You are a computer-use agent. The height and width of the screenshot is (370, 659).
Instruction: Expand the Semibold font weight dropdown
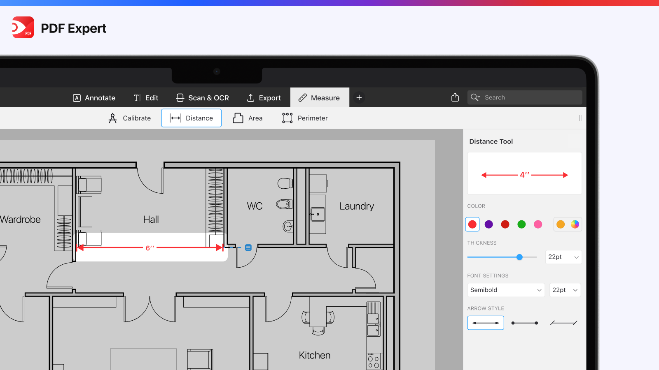click(x=505, y=290)
